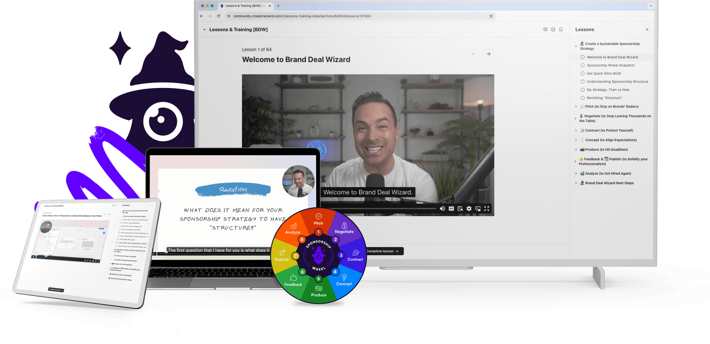Screen dimensions: 710x344
Task: Star the page in the address bar
Action: pos(491,16)
